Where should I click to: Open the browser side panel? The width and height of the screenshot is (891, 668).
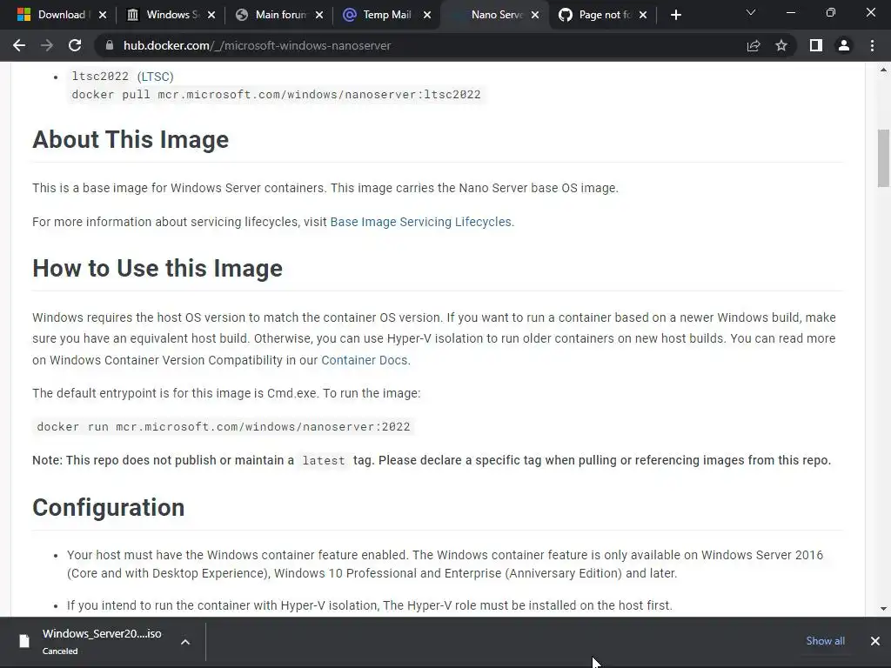coord(816,45)
